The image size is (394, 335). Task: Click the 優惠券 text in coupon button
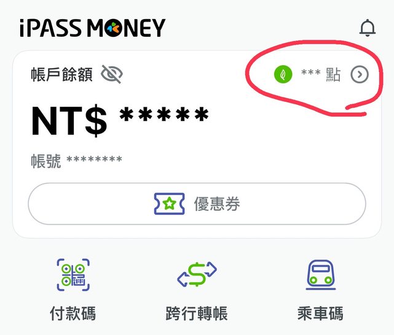point(217,204)
